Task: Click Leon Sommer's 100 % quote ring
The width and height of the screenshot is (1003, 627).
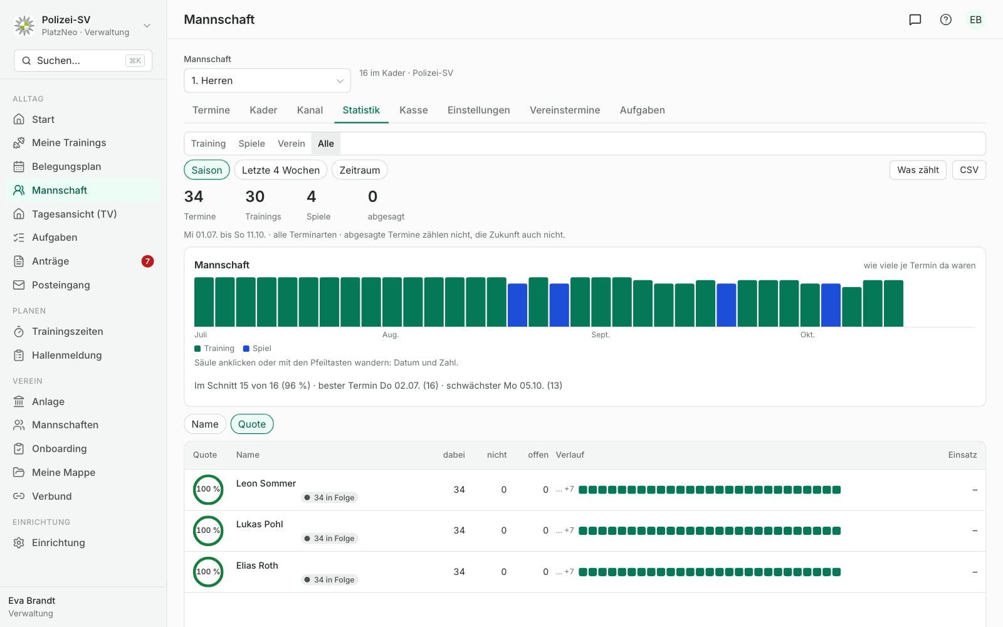Action: pos(208,490)
